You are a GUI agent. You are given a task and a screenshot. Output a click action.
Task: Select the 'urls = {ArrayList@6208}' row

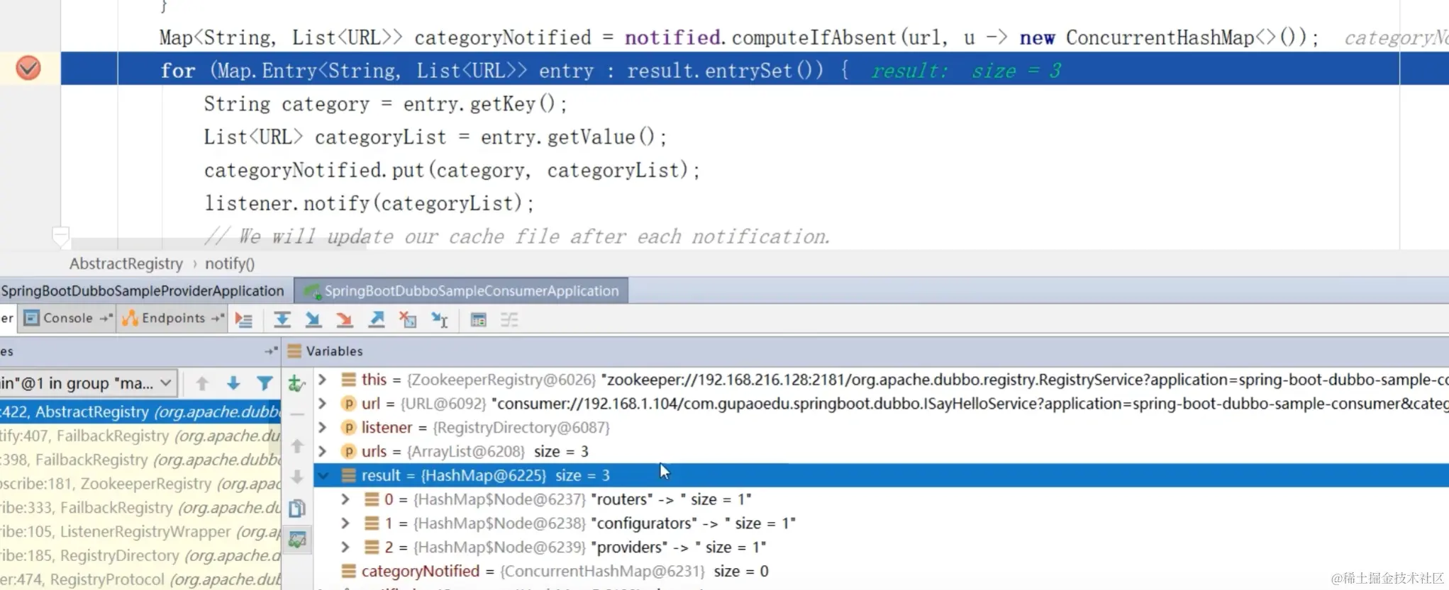pos(881,451)
